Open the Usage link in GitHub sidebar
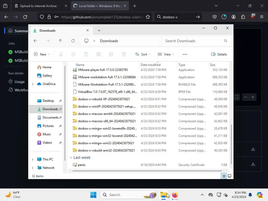The image size is (268, 201). tap(16, 82)
